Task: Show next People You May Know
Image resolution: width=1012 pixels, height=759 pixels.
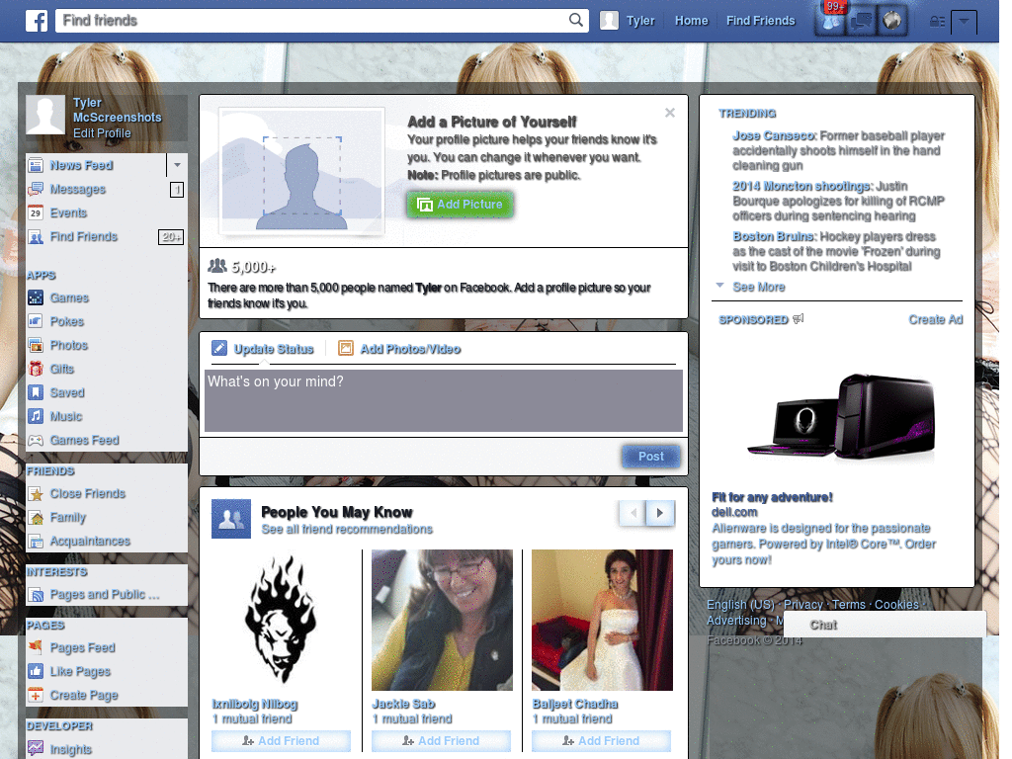Action: click(x=661, y=513)
